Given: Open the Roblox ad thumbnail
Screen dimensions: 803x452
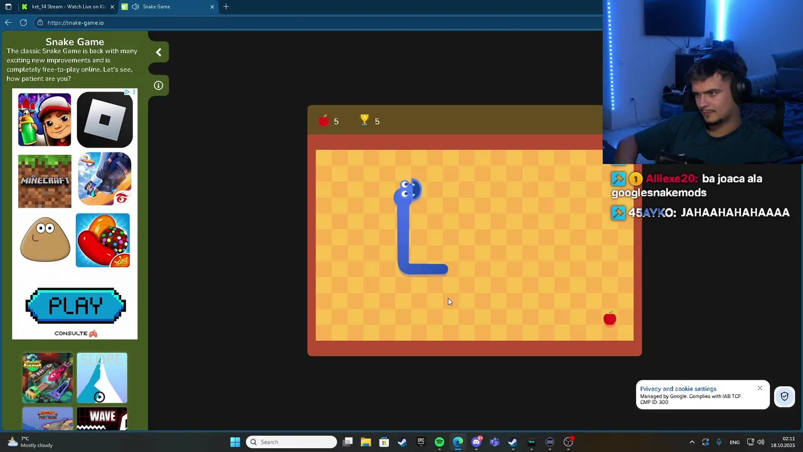Looking at the screenshot, I should coord(105,120).
